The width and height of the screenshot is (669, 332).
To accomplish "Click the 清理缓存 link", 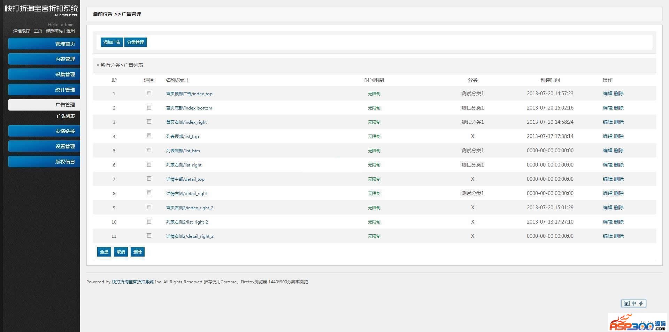I will click(22, 31).
